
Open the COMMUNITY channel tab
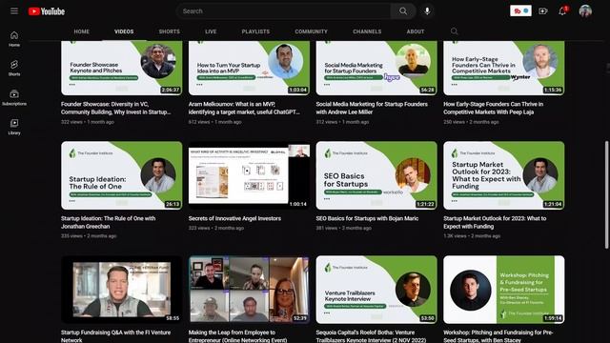tap(312, 31)
